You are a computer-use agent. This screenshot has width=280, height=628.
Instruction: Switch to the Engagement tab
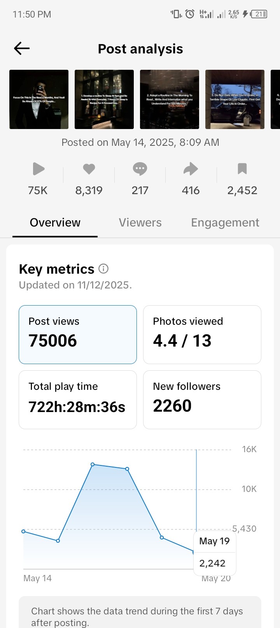tap(225, 223)
